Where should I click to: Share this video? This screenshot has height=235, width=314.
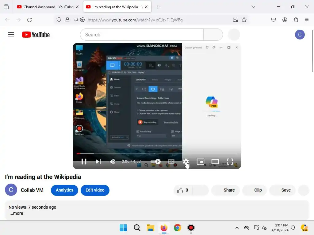226,190
